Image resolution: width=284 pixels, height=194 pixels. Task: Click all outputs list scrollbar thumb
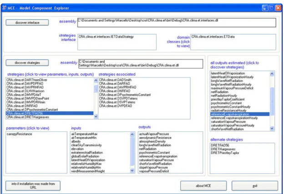pos(272,101)
